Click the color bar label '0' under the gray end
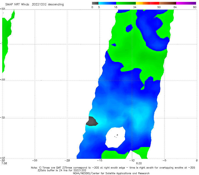Image resolution: width=199 pixels, height=175 pixels. [92, 7]
